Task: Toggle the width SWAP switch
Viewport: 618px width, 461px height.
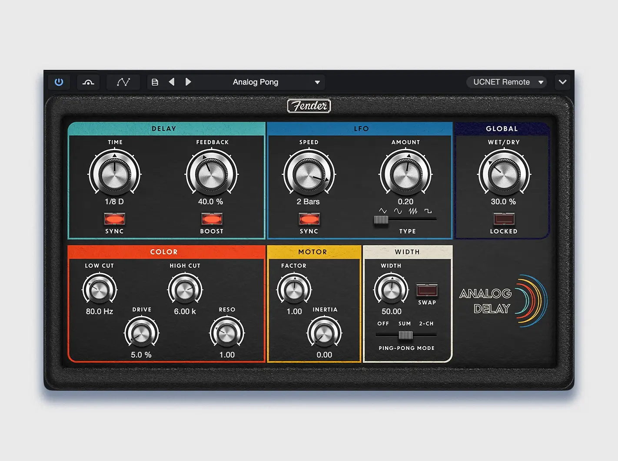Action: tap(427, 290)
